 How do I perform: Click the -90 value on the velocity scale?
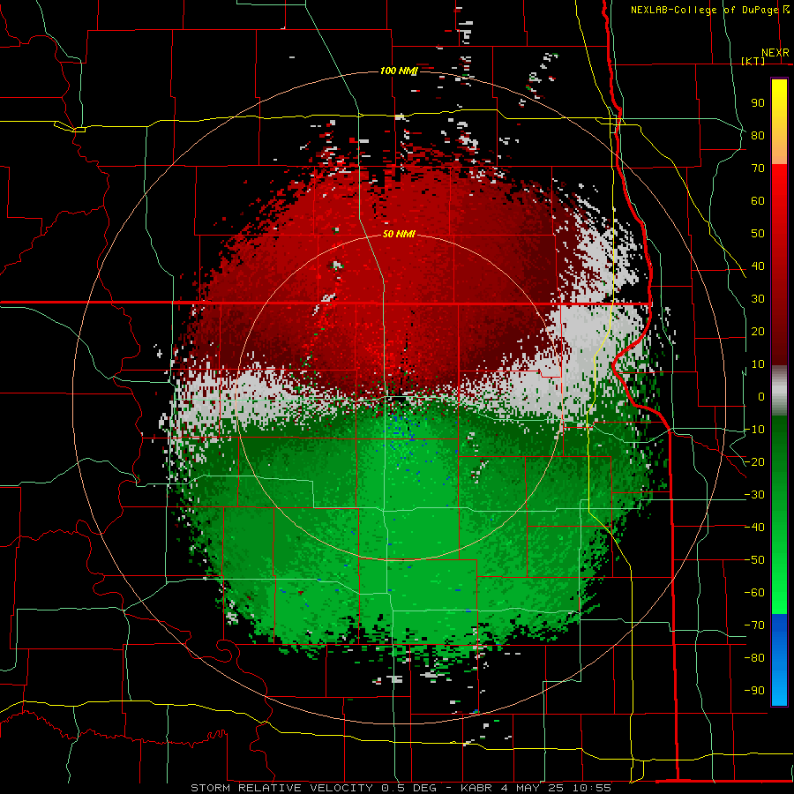(x=754, y=691)
